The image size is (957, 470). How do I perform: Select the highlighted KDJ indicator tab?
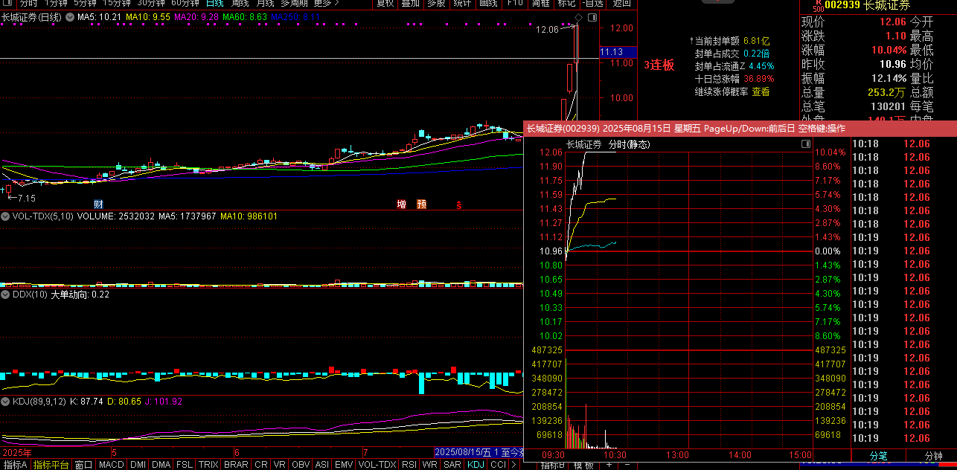pyautogui.click(x=476, y=465)
